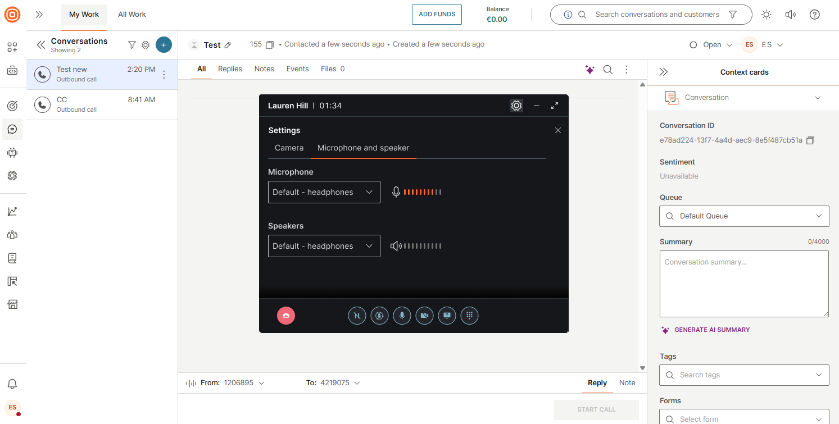This screenshot has height=424, width=839.
Task: Select Microphone and speaker tab
Action: (x=364, y=148)
